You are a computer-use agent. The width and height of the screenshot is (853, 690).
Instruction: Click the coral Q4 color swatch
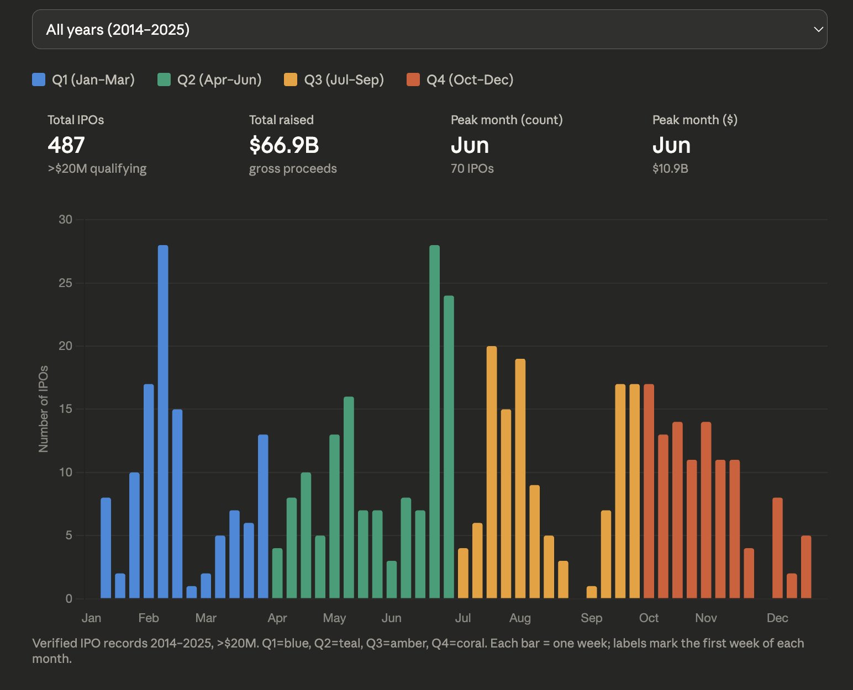413,79
